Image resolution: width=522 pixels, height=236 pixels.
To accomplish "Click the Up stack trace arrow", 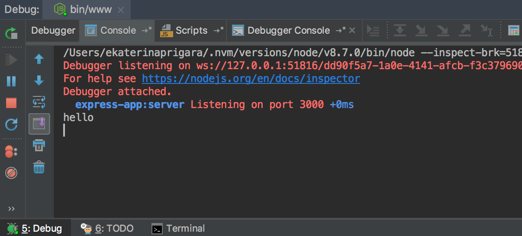I will point(39,59).
